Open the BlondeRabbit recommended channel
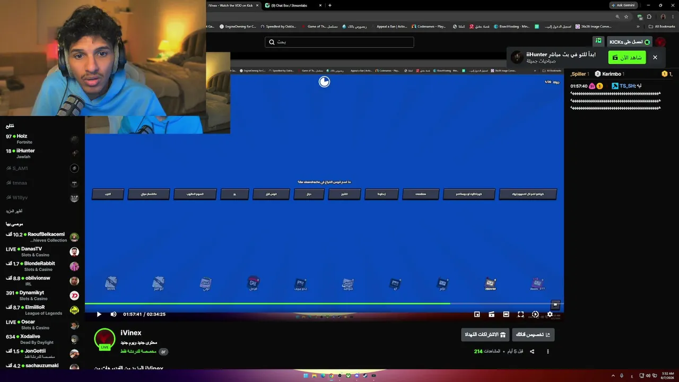This screenshot has width=679, height=382. [x=42, y=266]
